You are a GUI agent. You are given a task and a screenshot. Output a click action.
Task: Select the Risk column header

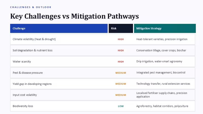pyautogui.click(x=121, y=28)
